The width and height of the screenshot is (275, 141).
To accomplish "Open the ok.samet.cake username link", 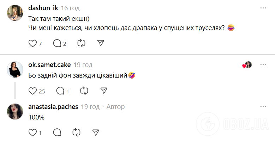I will click(49, 65).
